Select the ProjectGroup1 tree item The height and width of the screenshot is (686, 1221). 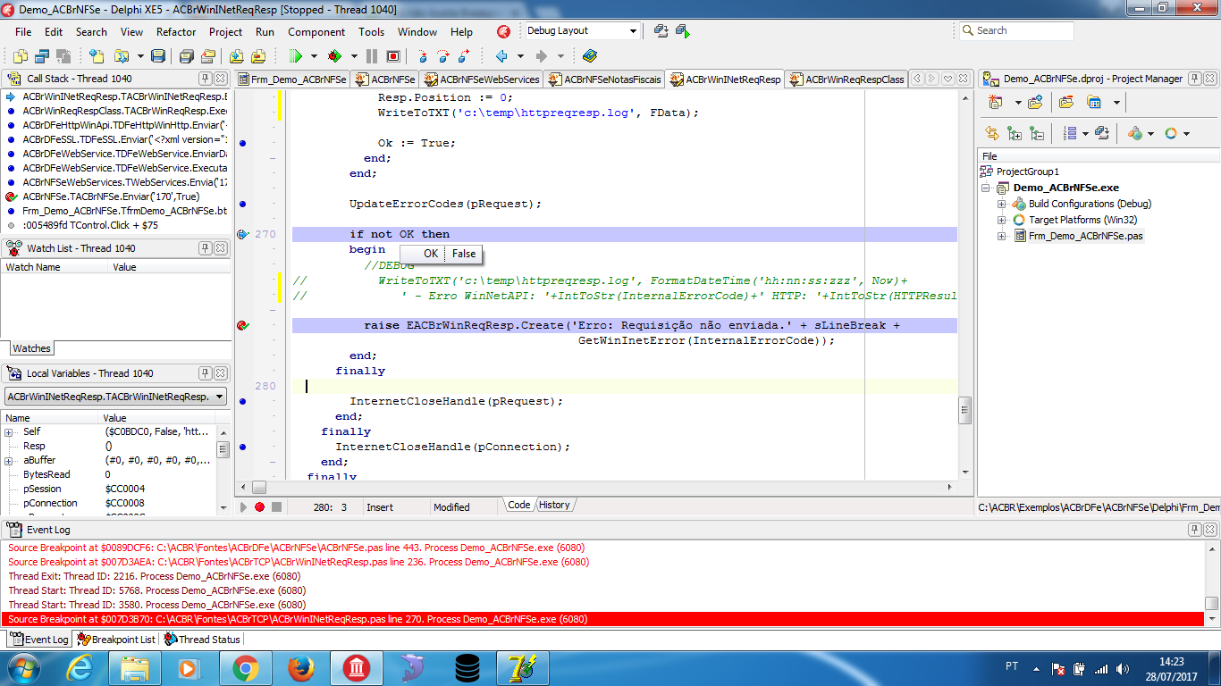[1027, 171]
